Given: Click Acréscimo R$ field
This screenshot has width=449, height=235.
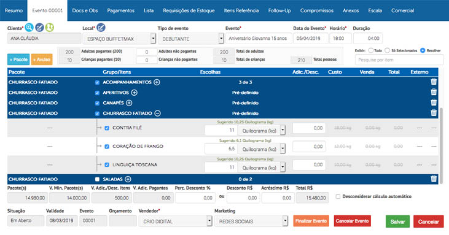Looking at the screenshot, I should (278, 198).
